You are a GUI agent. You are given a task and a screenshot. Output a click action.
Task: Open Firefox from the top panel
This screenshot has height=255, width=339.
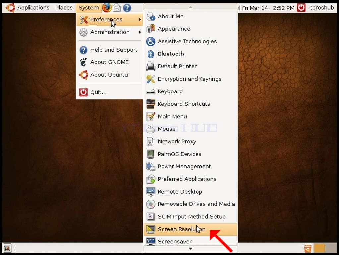pos(107,8)
